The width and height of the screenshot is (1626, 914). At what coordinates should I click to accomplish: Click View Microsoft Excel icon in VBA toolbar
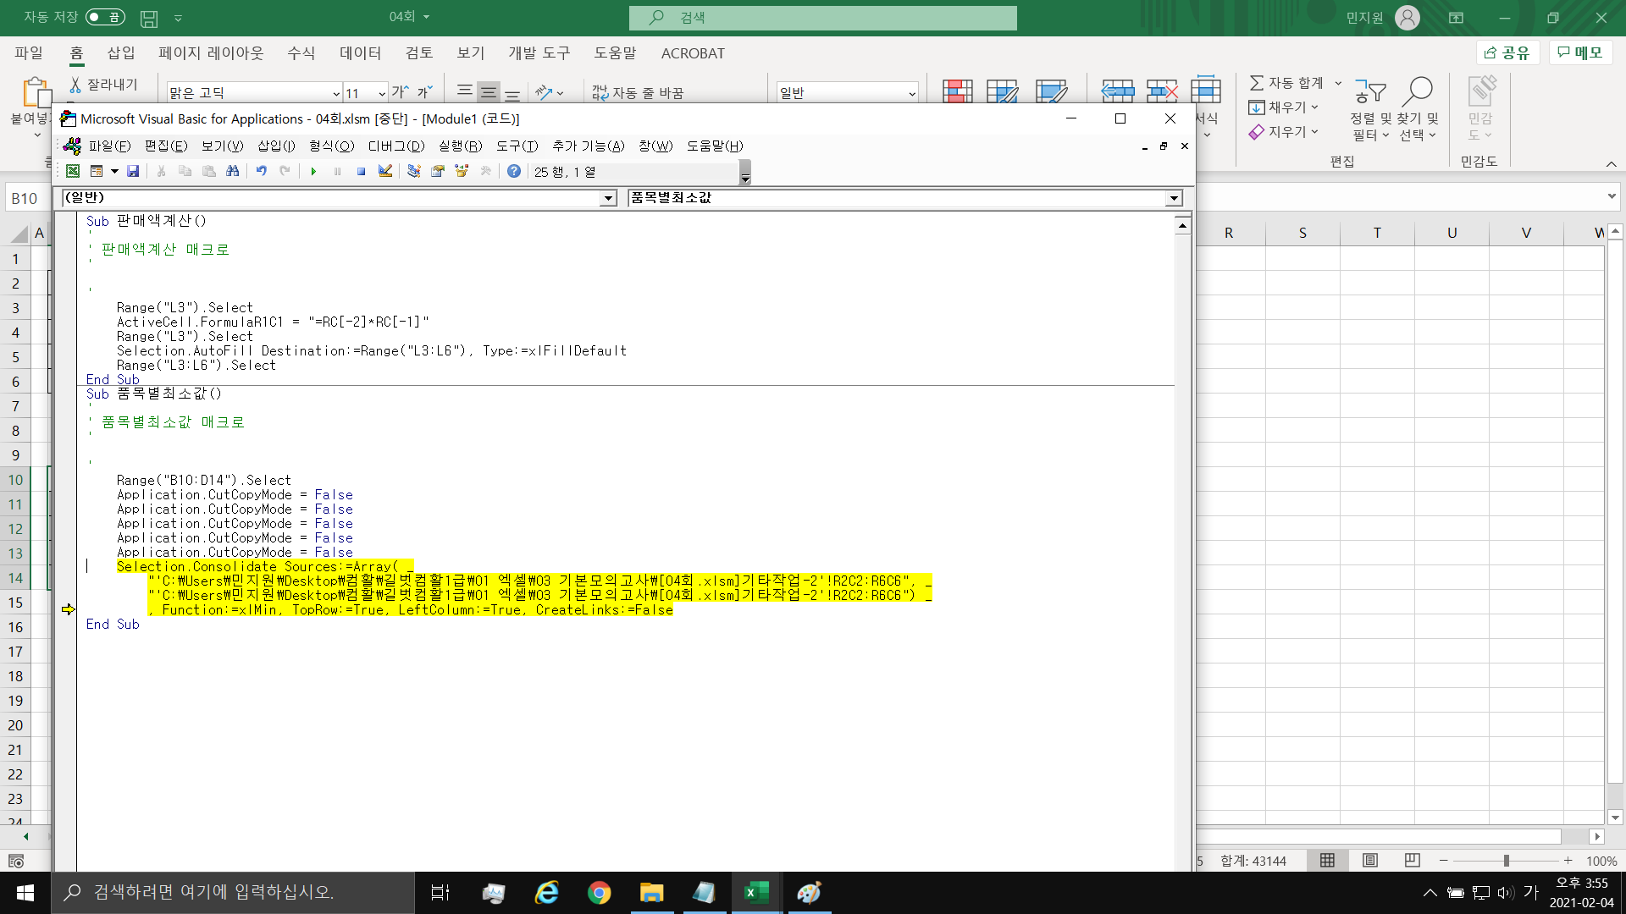pos(73,171)
